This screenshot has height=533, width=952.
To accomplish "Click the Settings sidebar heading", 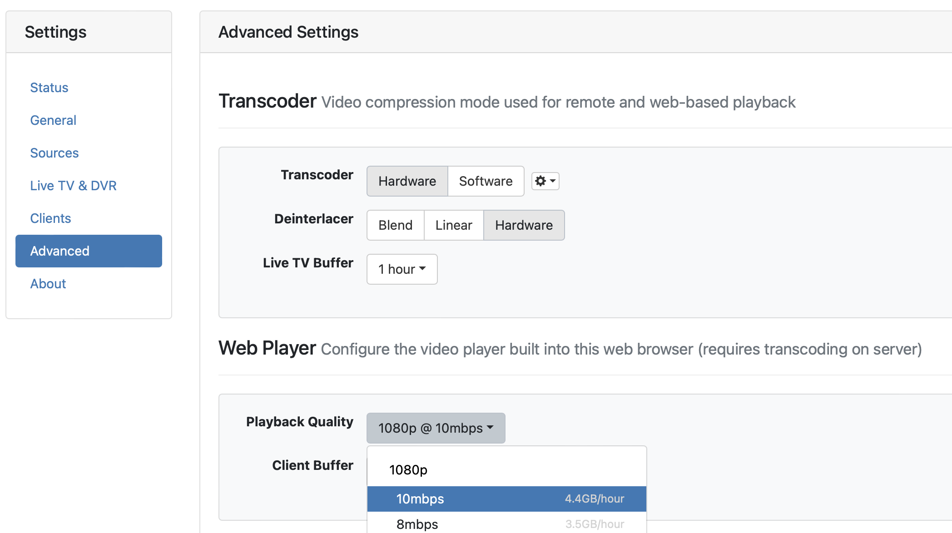I will click(x=55, y=32).
